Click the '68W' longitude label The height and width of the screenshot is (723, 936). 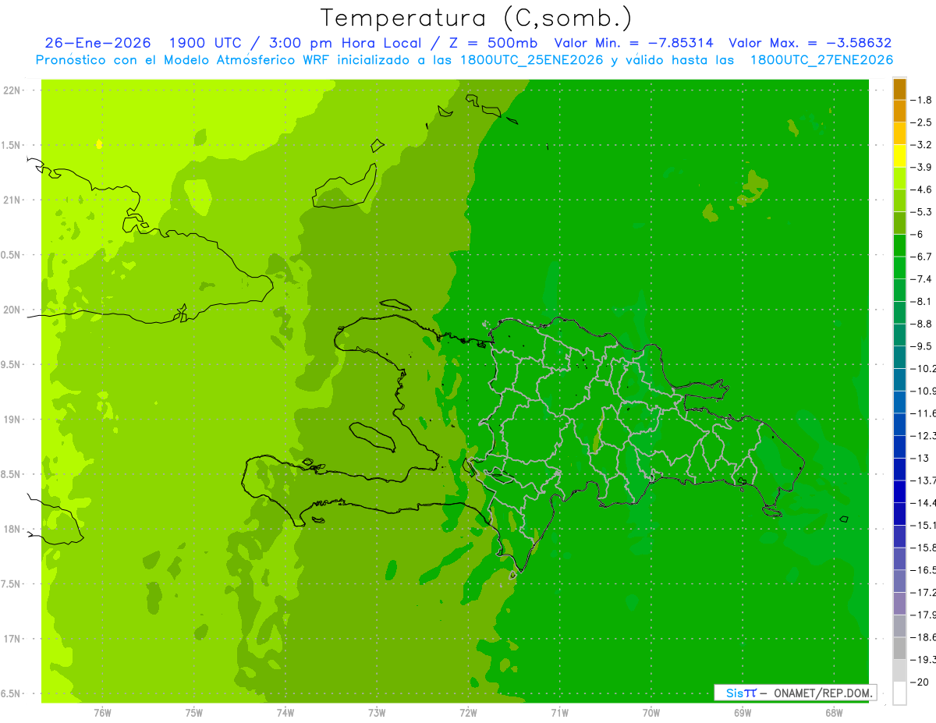(834, 713)
